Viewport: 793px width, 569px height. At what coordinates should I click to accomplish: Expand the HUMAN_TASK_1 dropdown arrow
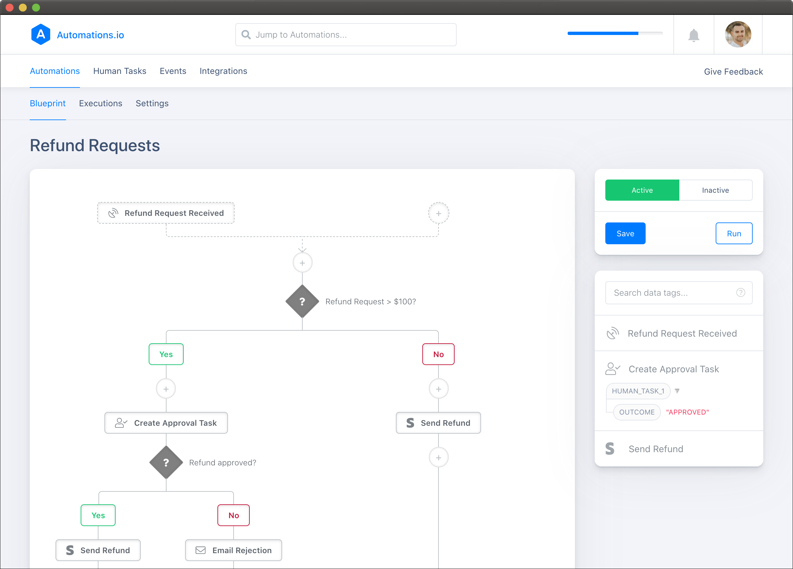coord(677,391)
